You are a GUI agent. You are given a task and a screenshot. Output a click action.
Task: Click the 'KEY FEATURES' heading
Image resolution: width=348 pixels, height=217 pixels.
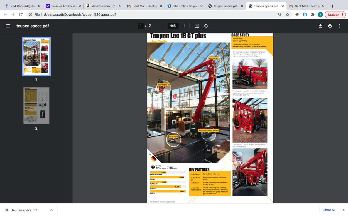[x=199, y=169]
